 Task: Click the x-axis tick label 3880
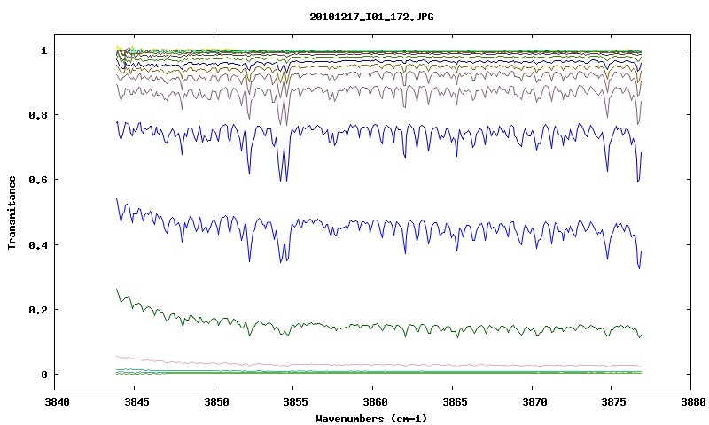point(693,402)
